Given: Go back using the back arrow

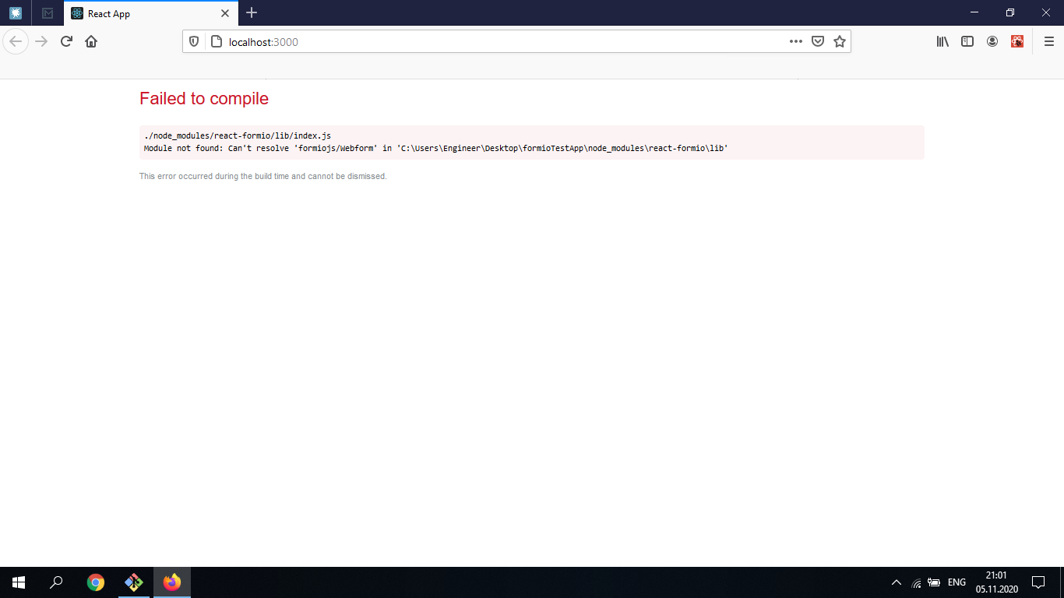Looking at the screenshot, I should click(x=16, y=41).
